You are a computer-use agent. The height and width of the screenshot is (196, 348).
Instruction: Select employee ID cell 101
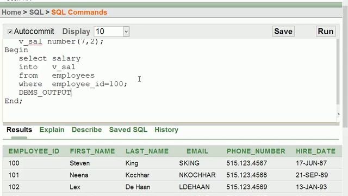point(14,175)
